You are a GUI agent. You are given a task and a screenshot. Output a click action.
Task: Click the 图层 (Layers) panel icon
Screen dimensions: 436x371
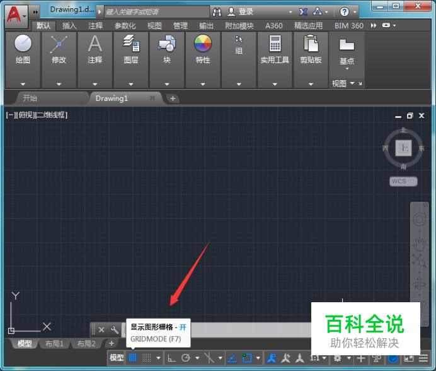(x=131, y=44)
